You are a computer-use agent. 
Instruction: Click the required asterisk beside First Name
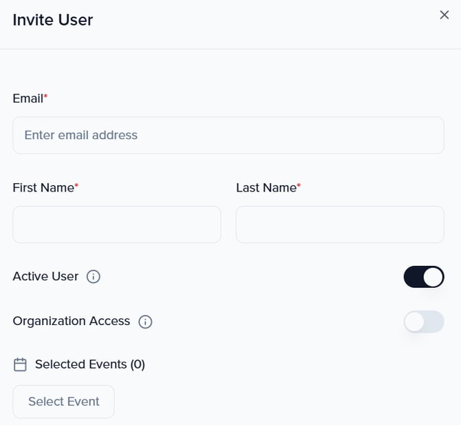[x=76, y=186]
